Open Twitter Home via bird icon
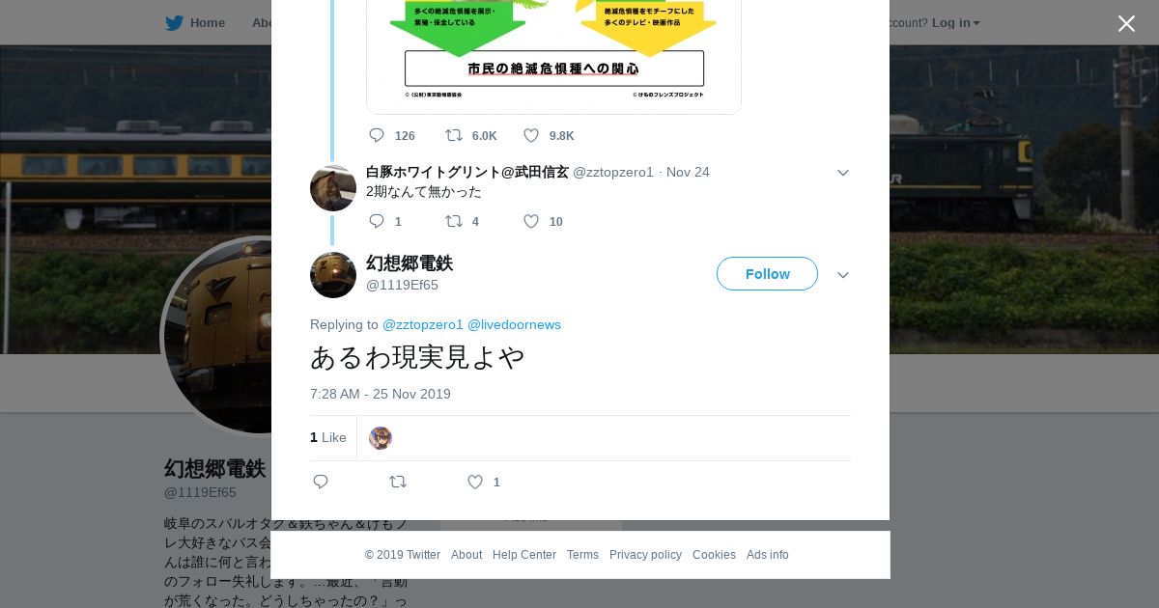The image size is (1159, 608). coord(174,22)
